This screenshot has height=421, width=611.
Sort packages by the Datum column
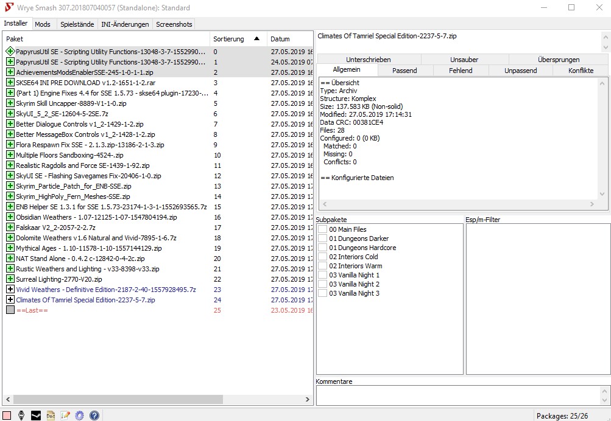(x=290, y=39)
